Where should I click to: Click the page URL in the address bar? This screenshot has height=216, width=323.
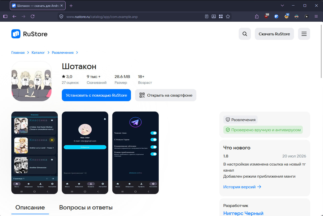click(102, 17)
